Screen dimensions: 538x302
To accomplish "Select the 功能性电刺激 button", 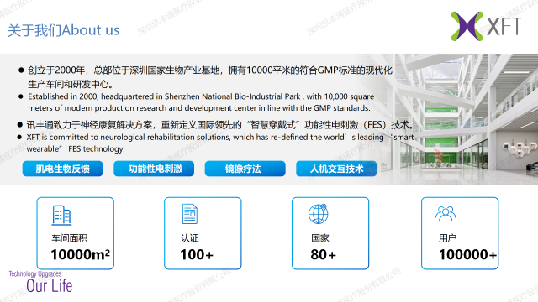I will [154, 169].
